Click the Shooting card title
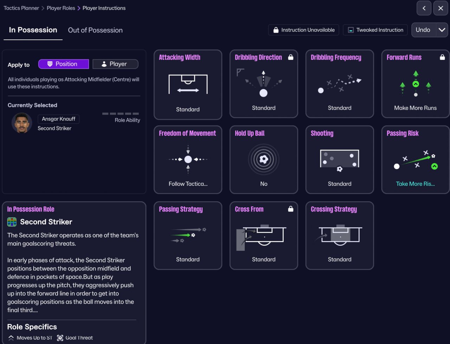The width and height of the screenshot is (450, 344). (322, 133)
